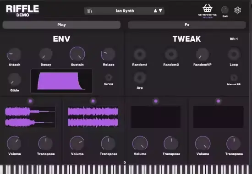Click the Relase knob
252x174 pixels.
108,54
